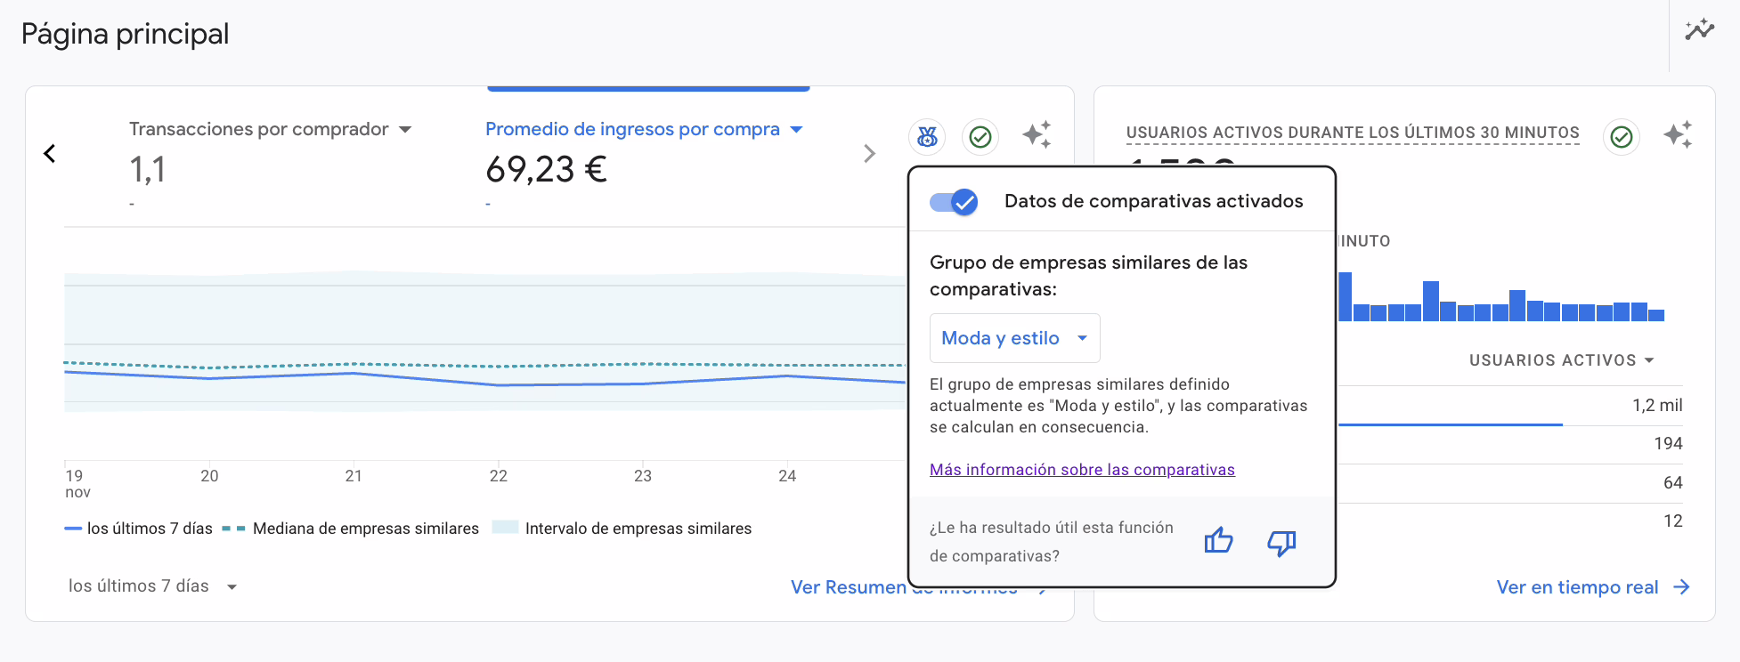The image size is (1740, 662).
Task: Open Insights sparkle icon in main card
Action: 1037,135
